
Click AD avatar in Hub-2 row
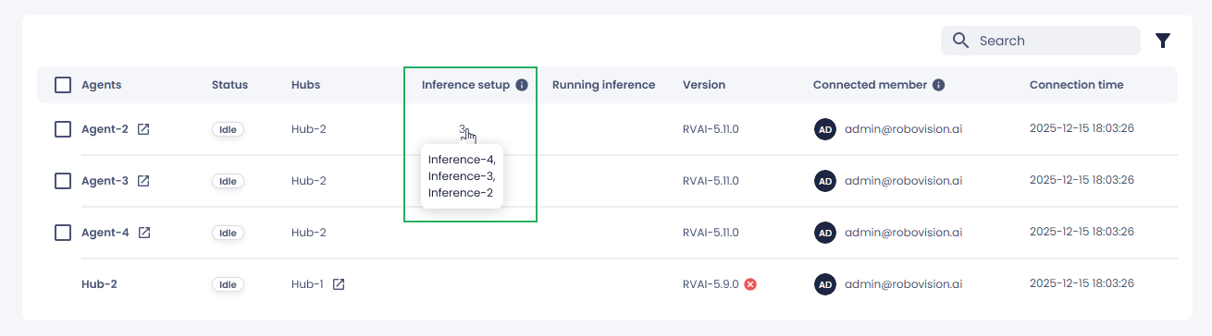point(824,284)
